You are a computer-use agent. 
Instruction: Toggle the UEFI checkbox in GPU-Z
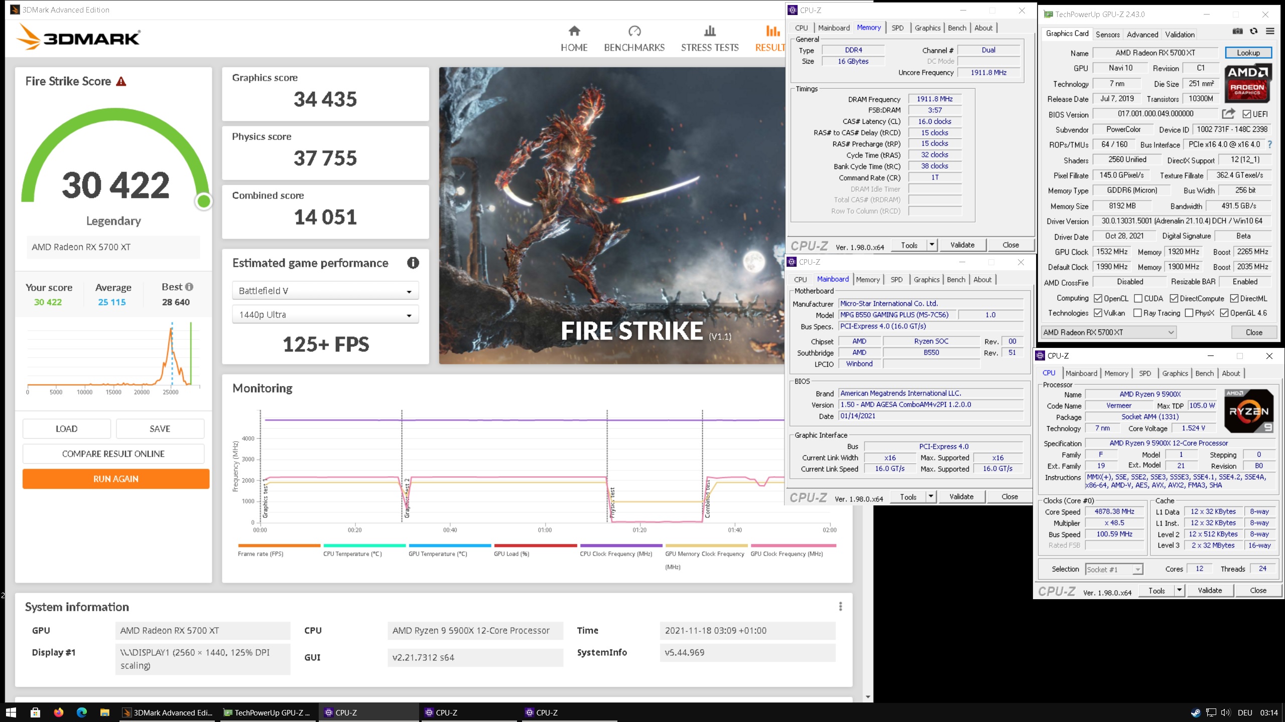(x=1246, y=114)
